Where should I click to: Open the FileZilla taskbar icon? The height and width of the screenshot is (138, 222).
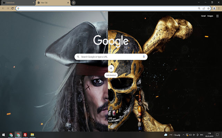click(x=25, y=135)
